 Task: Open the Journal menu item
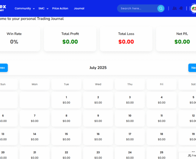coord(79,9)
